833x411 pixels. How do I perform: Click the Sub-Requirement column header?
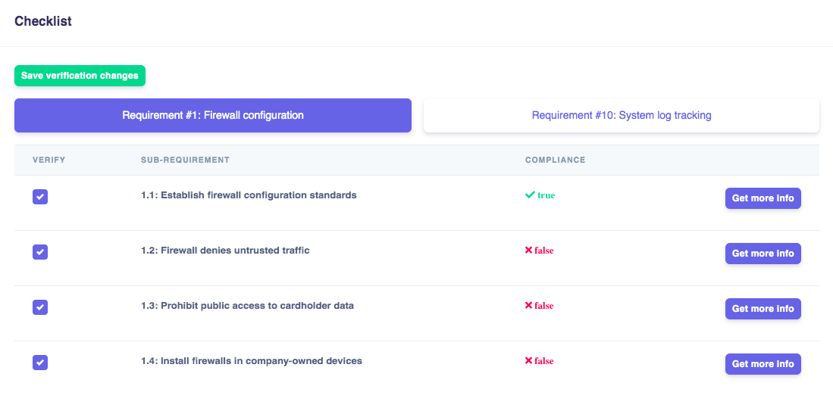point(185,160)
